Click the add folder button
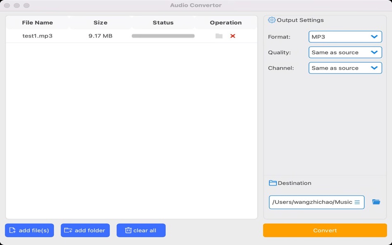This screenshot has height=245, width=392. click(85, 230)
